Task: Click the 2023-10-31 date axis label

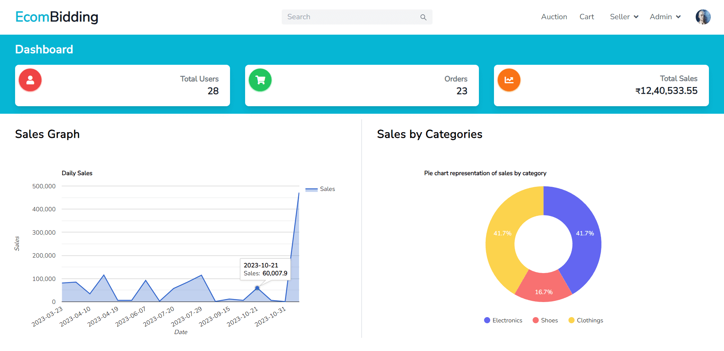Action: [x=270, y=316]
